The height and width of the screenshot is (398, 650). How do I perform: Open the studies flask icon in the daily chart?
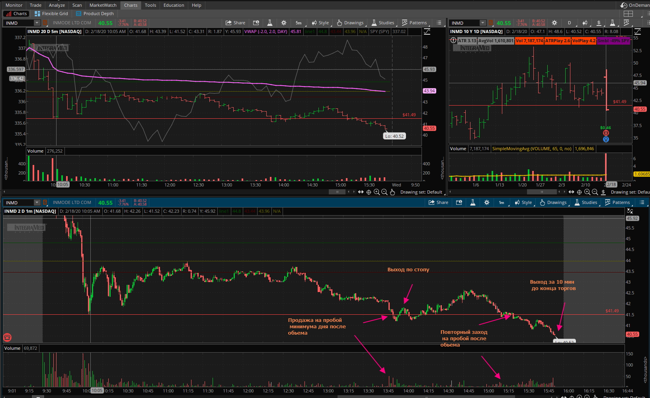pos(613,23)
